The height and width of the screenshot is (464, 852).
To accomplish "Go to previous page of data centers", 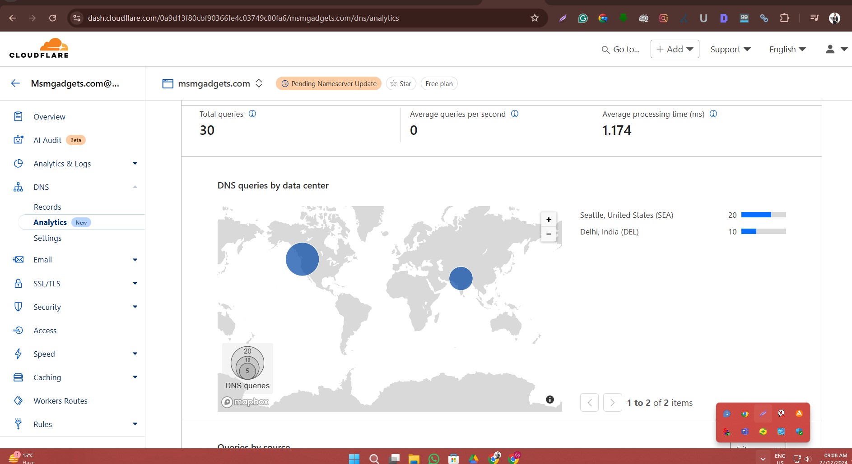I will [589, 402].
